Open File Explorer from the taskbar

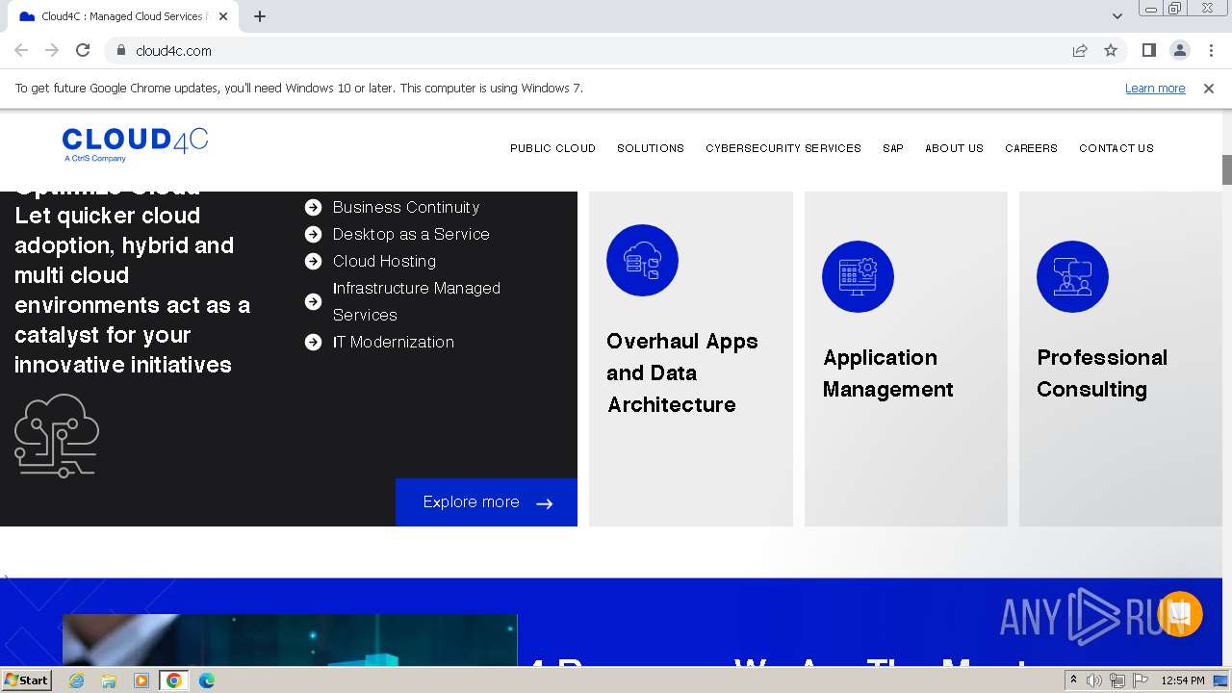tap(109, 680)
